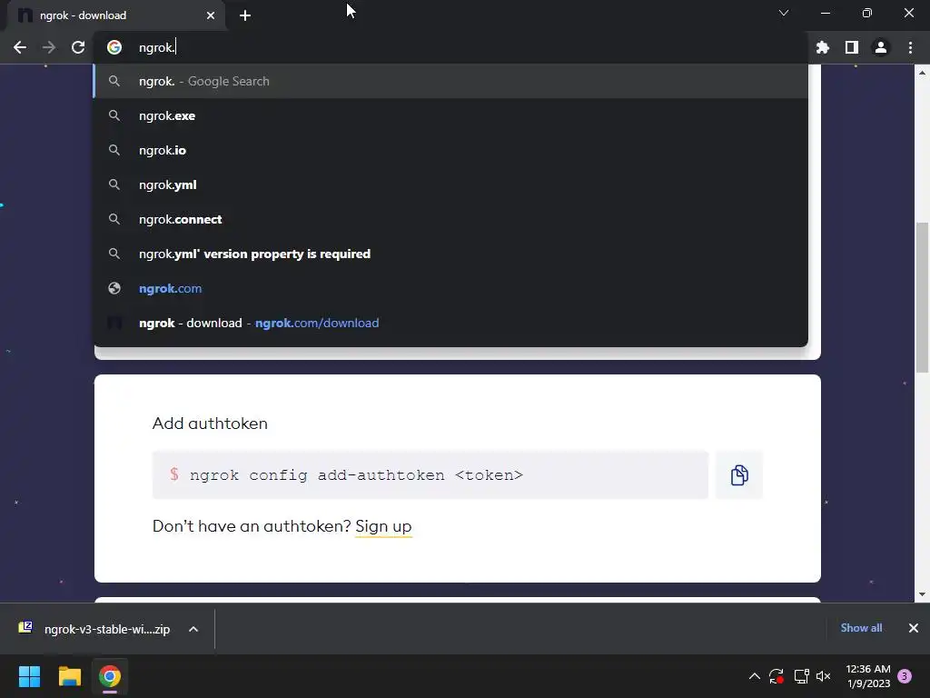Click the ngrok config add-authtoken command text
Viewport: 930px width, 698px height.
pos(356,475)
